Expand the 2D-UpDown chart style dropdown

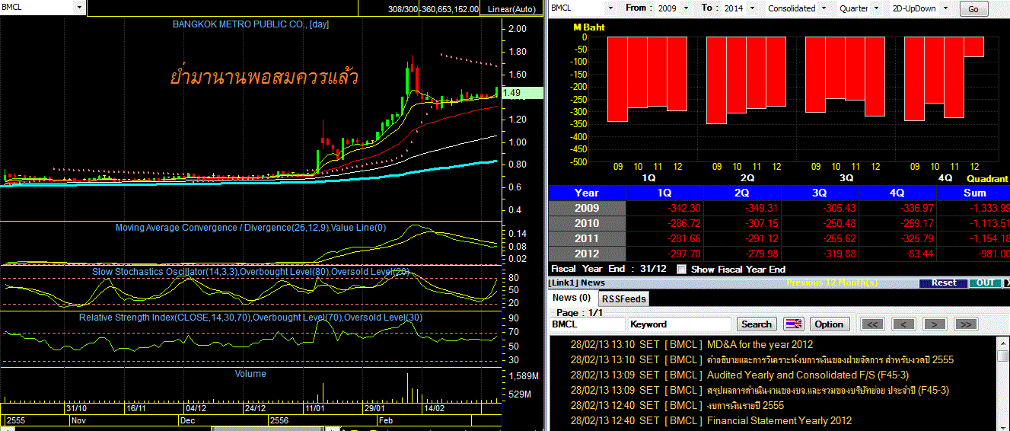pos(945,8)
